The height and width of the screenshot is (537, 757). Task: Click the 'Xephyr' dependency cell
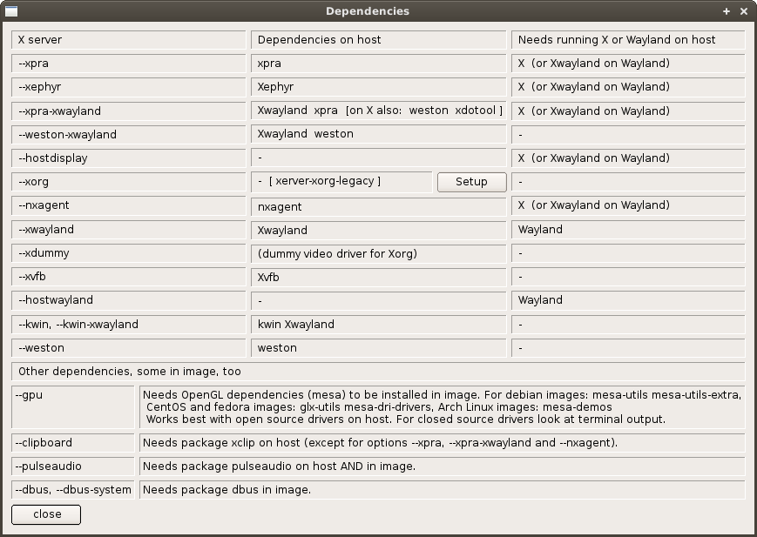pyautogui.click(x=378, y=87)
